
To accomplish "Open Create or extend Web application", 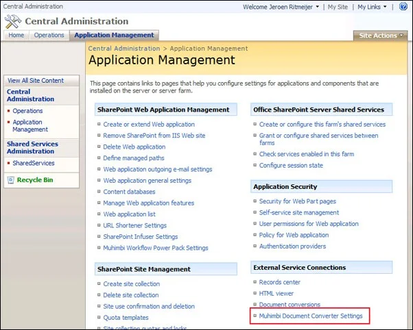I will point(149,124).
